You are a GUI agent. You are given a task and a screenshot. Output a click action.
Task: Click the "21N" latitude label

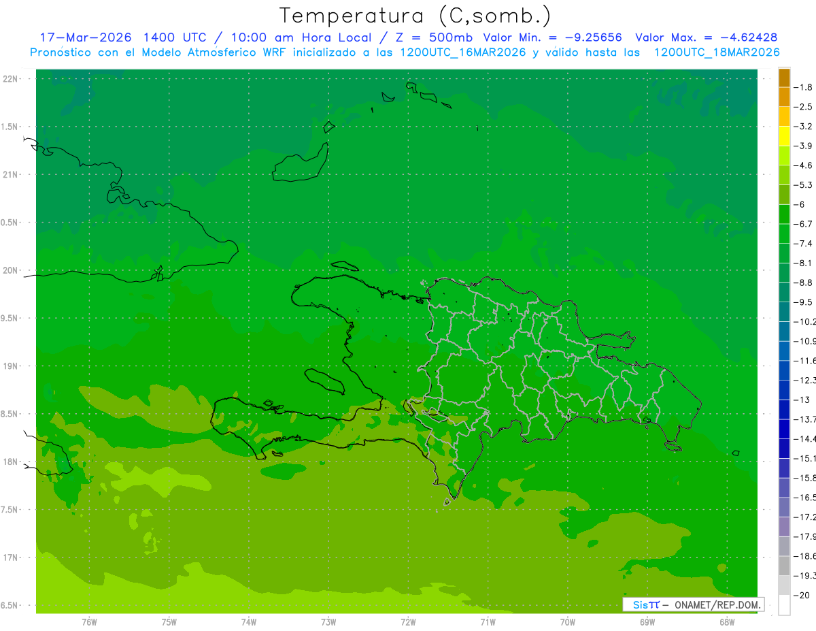click(x=12, y=175)
